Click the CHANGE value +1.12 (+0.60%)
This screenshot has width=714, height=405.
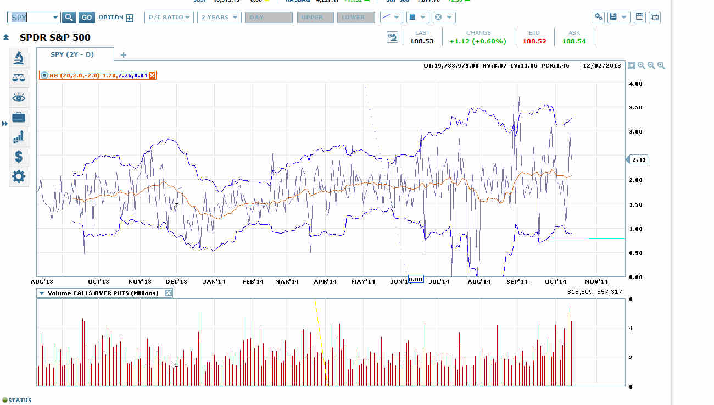tap(478, 41)
